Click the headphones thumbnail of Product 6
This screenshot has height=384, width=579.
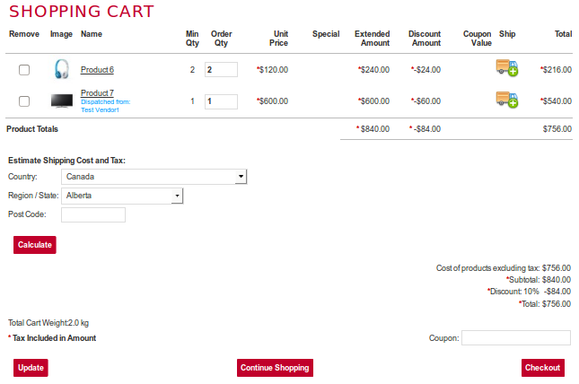pyautogui.click(x=62, y=69)
